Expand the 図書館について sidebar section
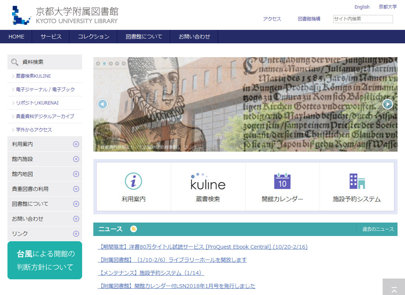405x295 pixels. tap(76, 204)
